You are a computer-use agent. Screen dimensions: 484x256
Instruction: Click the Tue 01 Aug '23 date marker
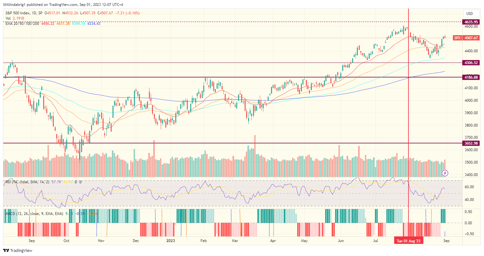(x=408, y=240)
